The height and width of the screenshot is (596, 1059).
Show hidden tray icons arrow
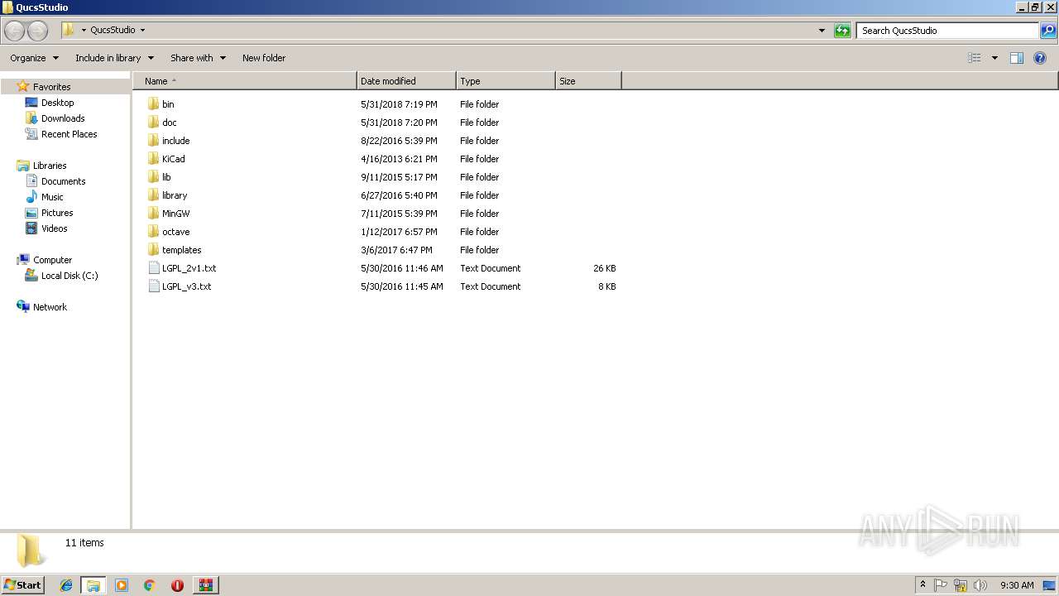pos(922,585)
